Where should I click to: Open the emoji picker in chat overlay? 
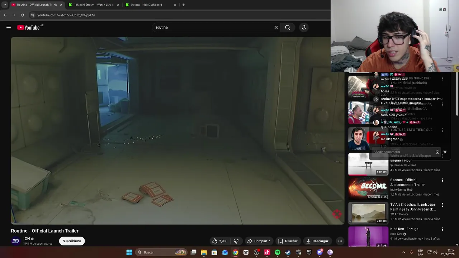(437, 152)
